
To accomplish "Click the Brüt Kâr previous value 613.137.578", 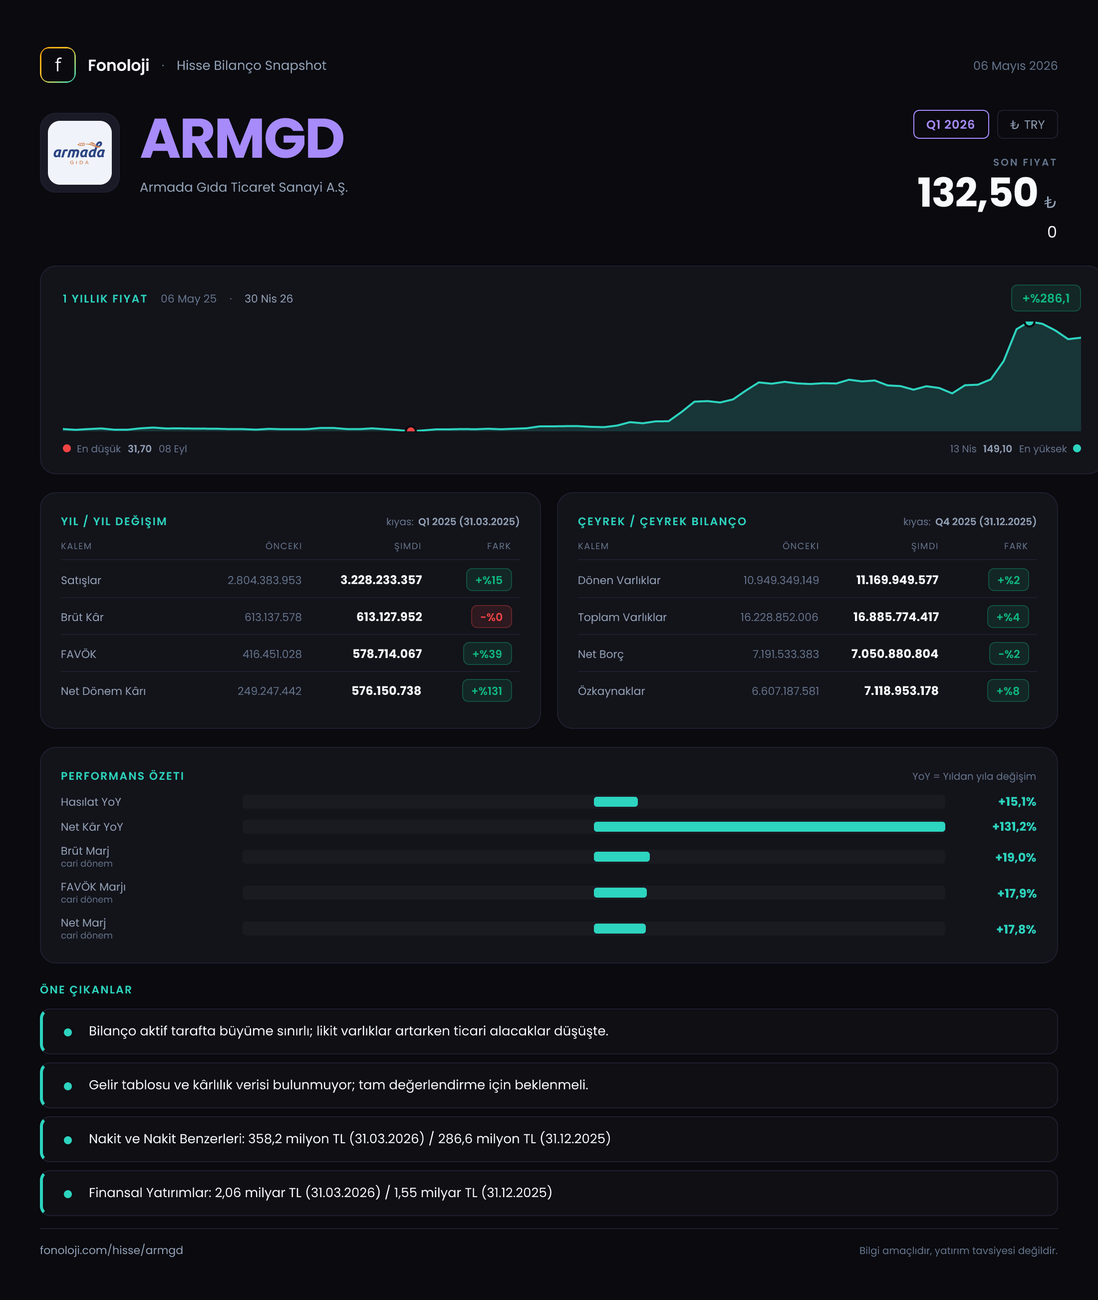I will click(x=273, y=617).
